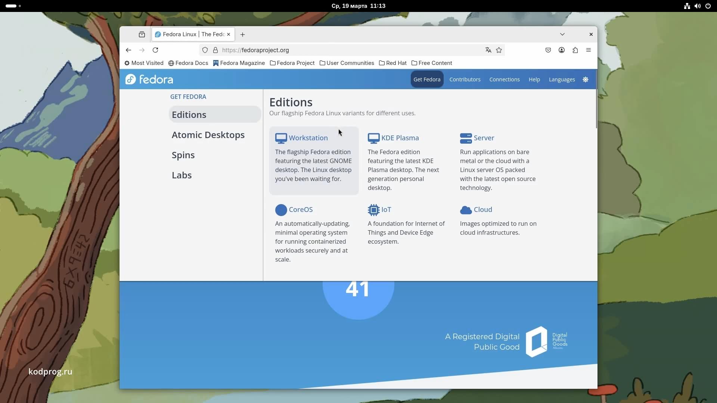Screen dimensions: 717x403
Task: Open the CoreOS edition link
Action: [x=301, y=209]
